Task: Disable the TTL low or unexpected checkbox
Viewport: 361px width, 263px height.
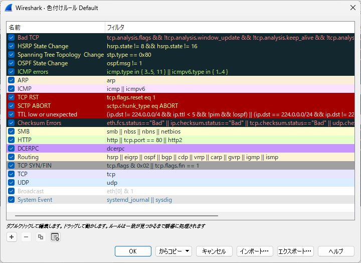Action: [11, 114]
